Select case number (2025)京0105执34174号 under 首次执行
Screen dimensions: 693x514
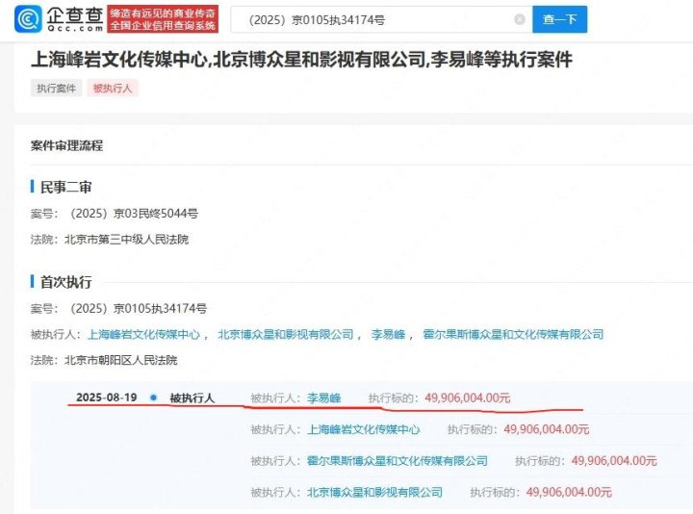point(138,308)
